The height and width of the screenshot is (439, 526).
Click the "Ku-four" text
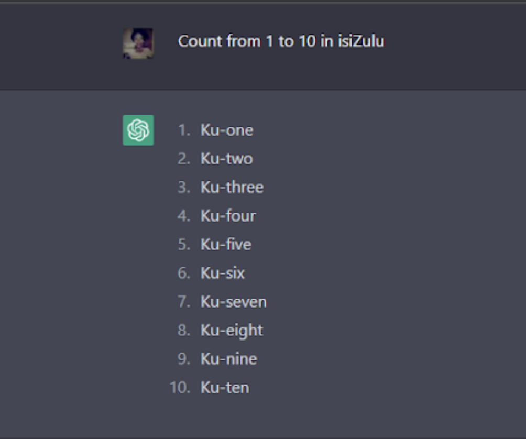[228, 216]
